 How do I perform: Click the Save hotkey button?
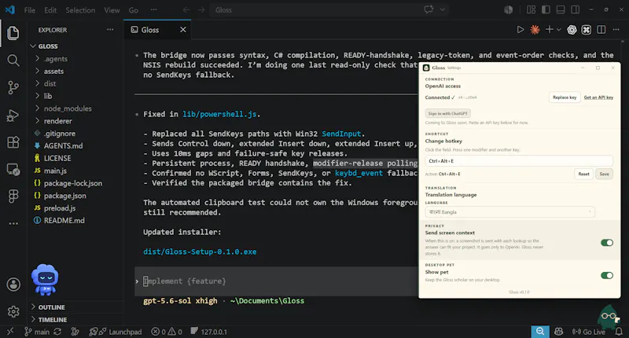point(604,174)
